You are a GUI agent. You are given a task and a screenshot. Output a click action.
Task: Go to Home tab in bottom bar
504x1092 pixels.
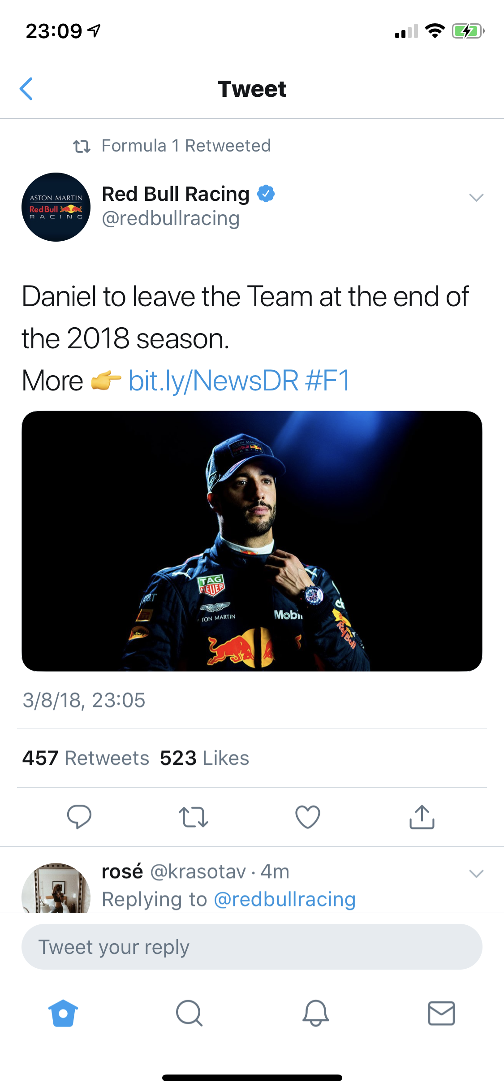coord(63,1013)
